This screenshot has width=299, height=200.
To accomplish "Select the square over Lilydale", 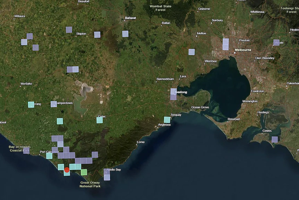I will point(276,42).
